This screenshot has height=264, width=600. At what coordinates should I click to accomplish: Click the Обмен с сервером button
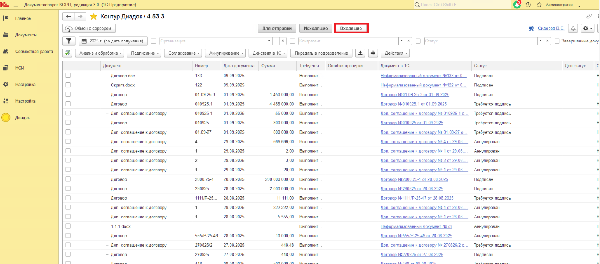click(x=89, y=28)
